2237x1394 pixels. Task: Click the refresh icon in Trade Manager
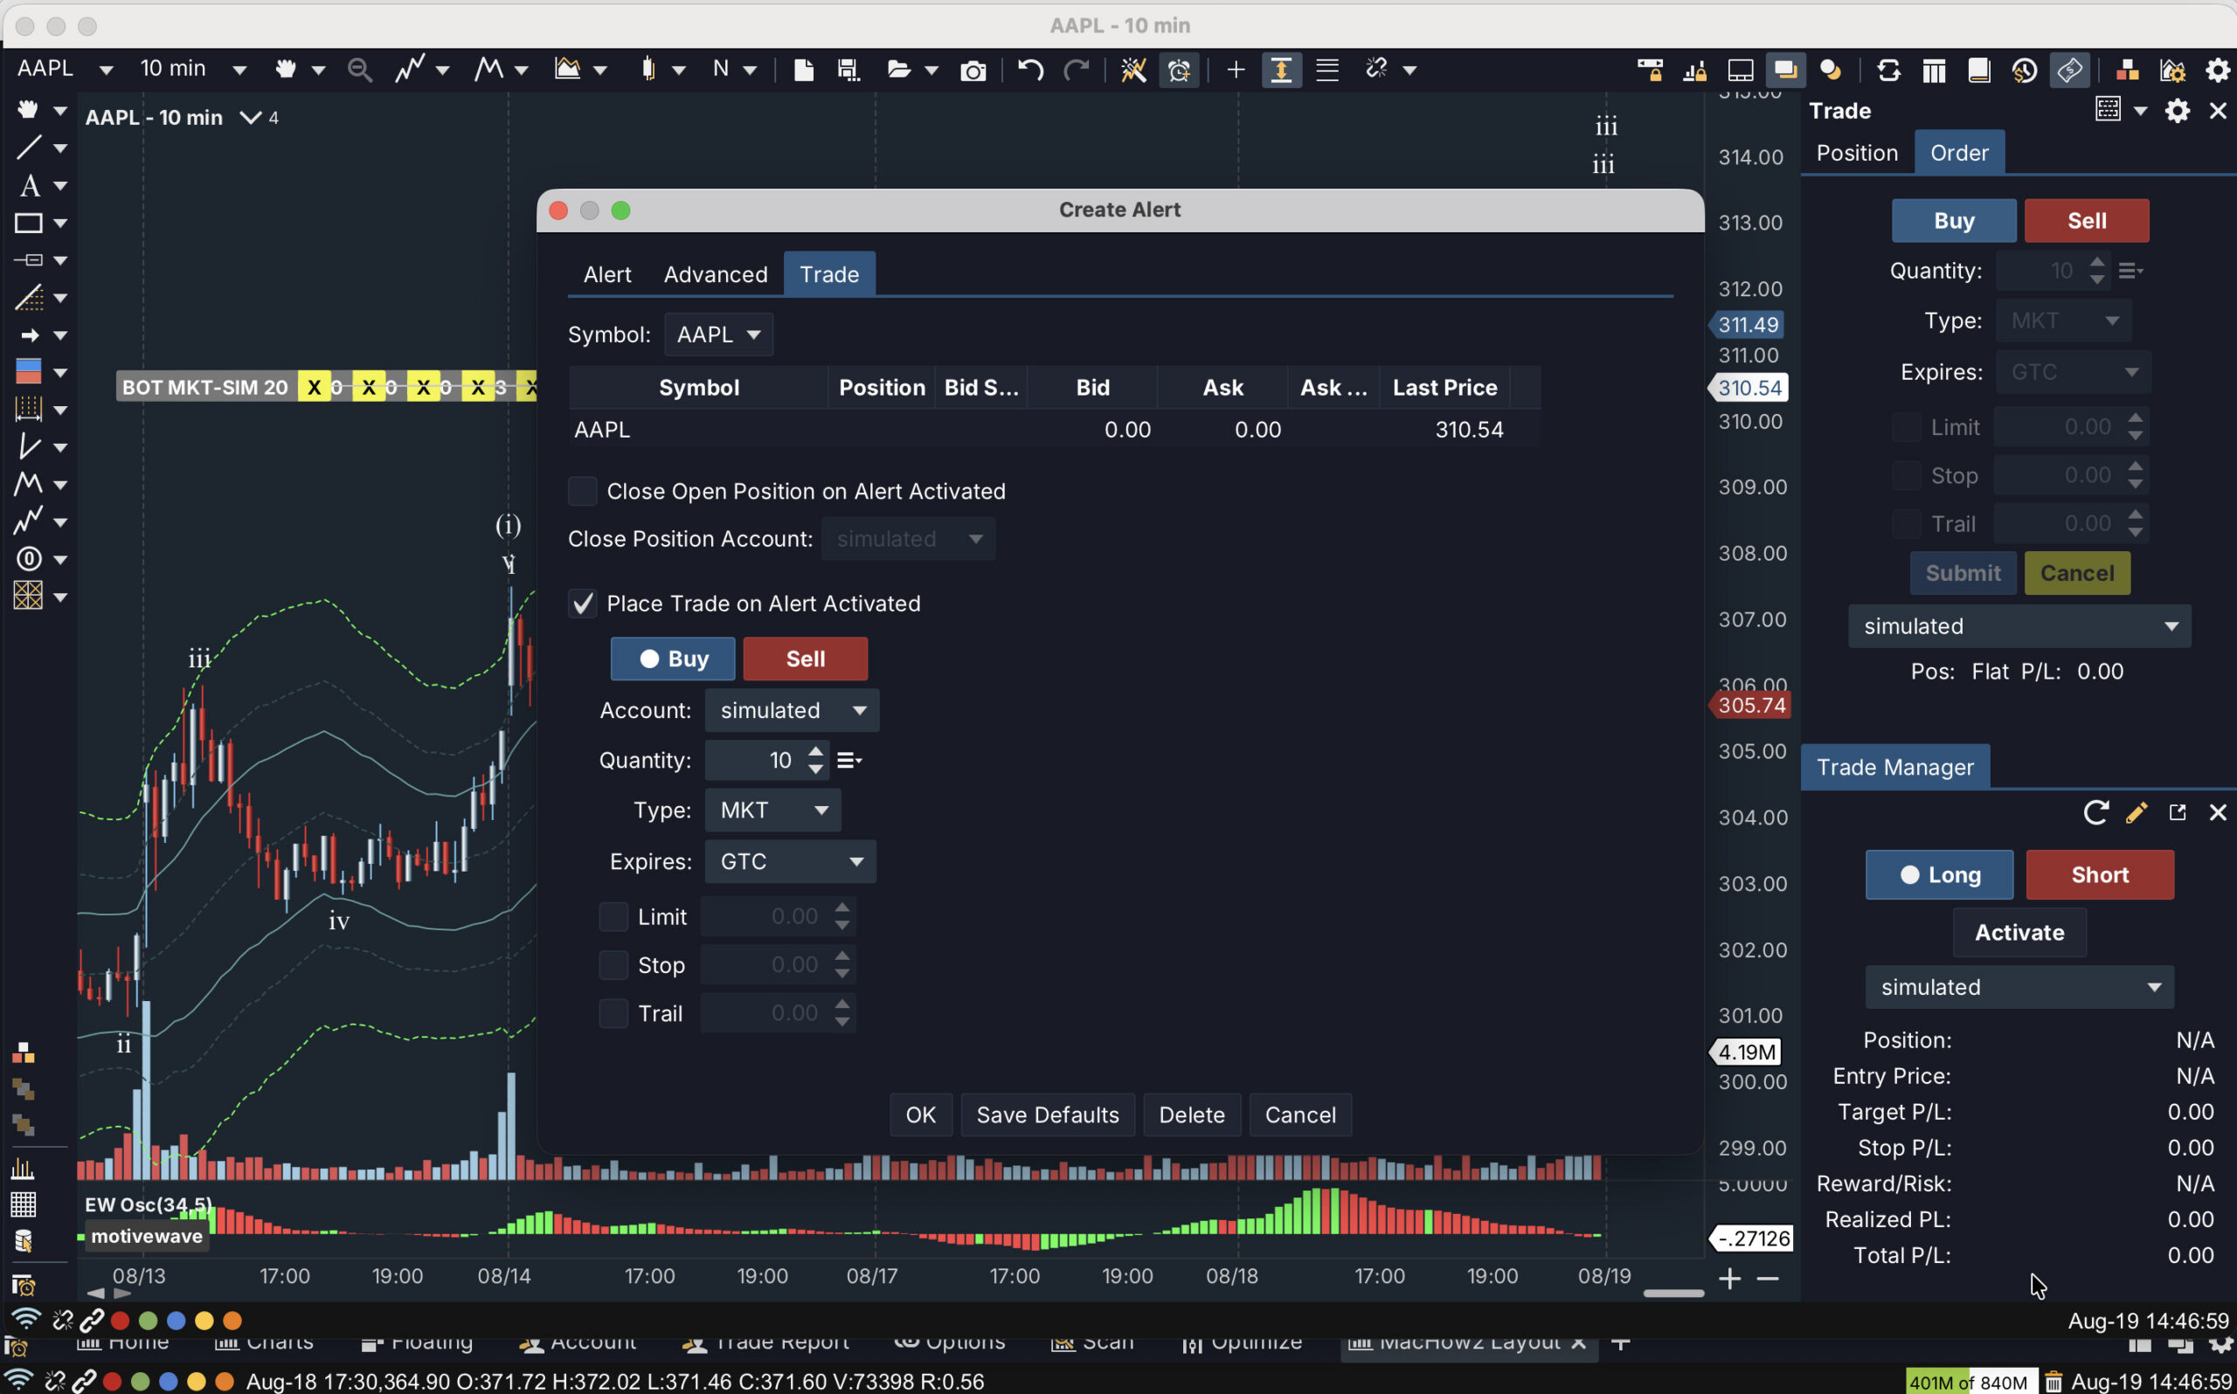2095,812
